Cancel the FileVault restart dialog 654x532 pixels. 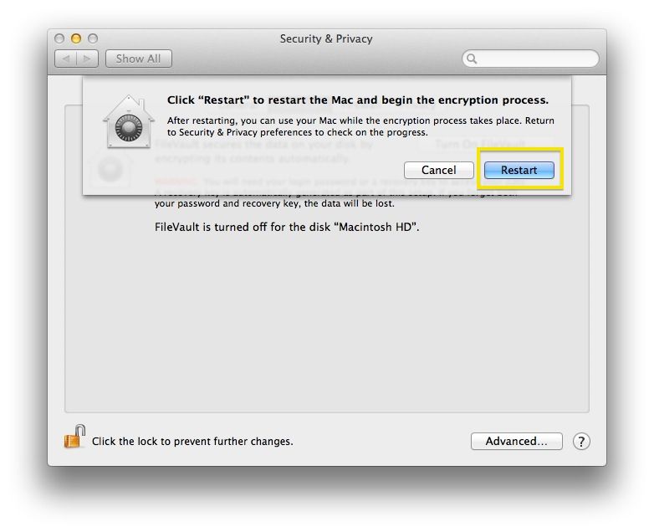(x=439, y=171)
